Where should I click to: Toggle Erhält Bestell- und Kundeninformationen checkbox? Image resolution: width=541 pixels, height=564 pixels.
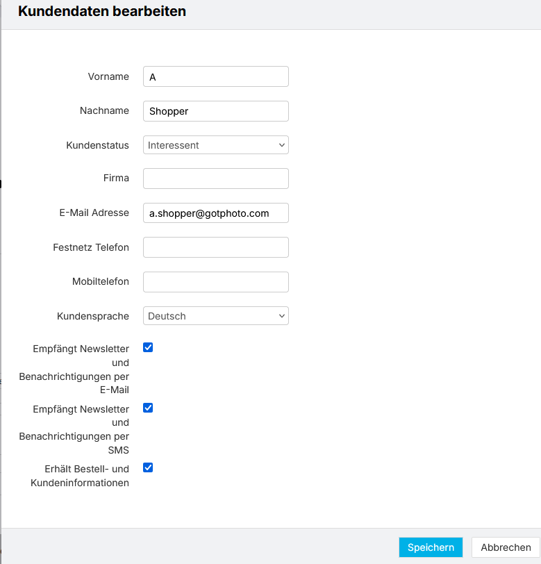(x=148, y=467)
